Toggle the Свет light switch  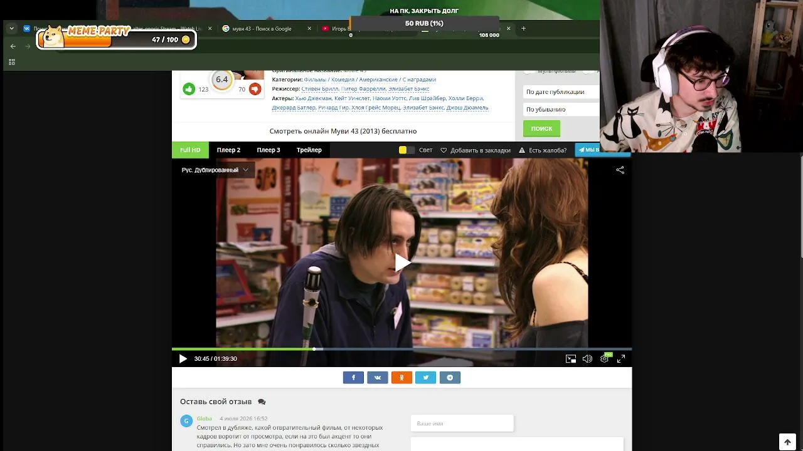(407, 150)
